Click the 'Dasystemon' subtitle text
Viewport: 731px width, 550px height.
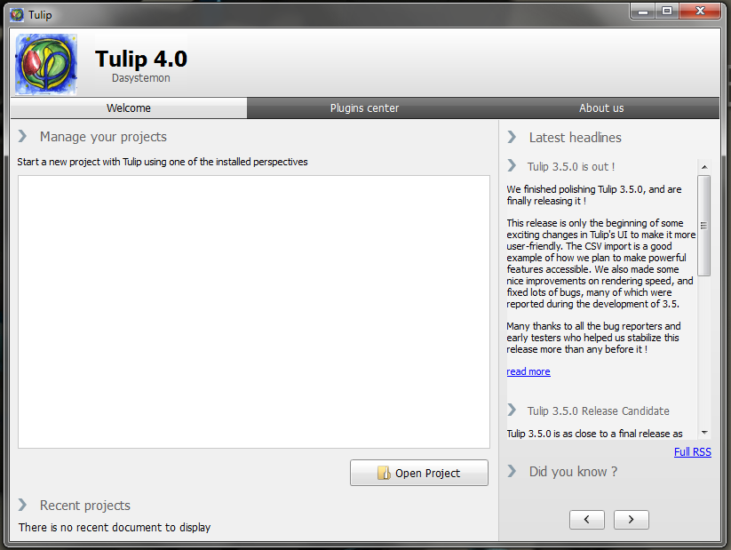click(x=141, y=78)
